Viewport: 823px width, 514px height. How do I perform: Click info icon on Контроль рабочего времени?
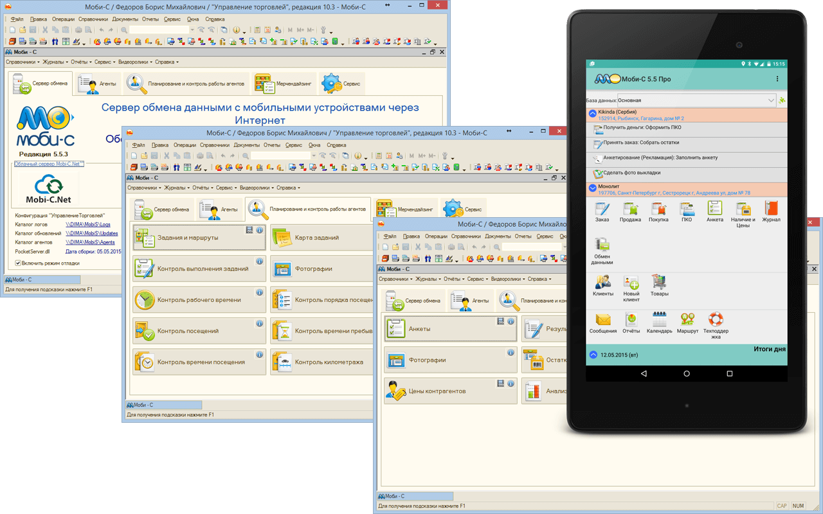point(260,292)
